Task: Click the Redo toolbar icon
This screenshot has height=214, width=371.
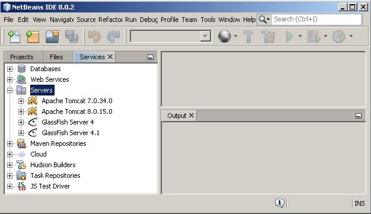Action: 114,36
